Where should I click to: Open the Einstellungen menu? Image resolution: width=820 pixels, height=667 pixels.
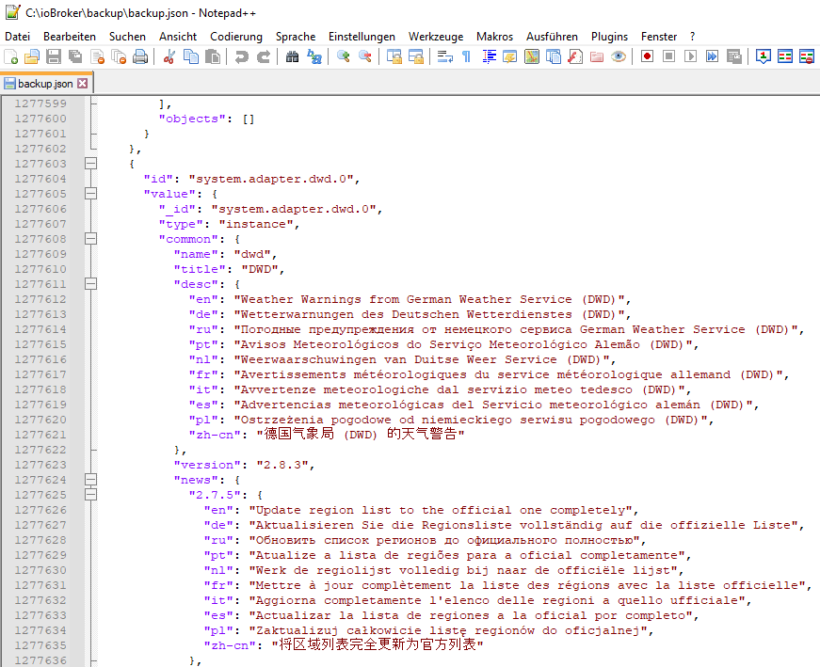[362, 37]
